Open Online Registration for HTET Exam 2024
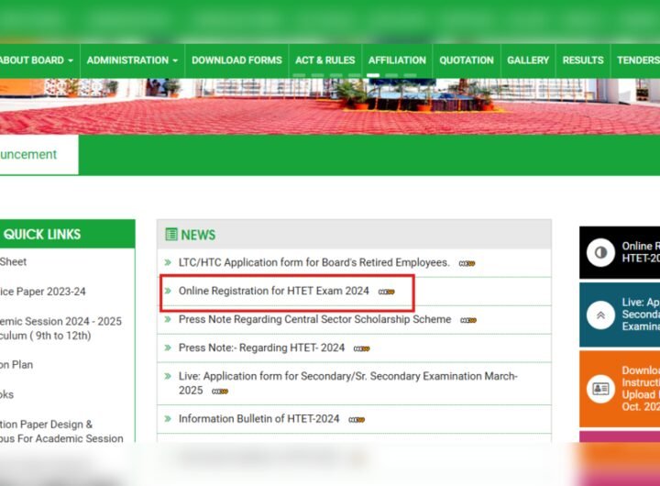 (273, 291)
